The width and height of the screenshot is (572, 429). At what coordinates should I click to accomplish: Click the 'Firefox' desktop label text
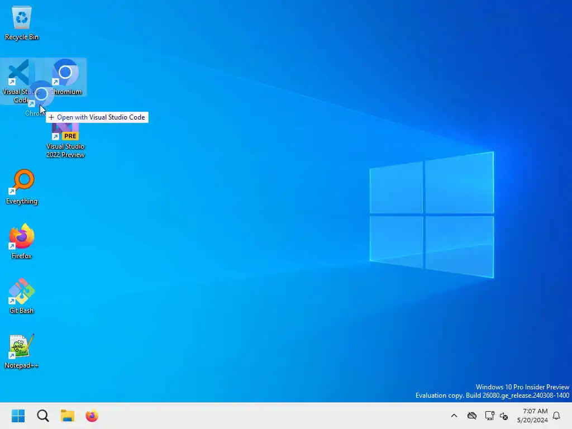[x=22, y=256]
